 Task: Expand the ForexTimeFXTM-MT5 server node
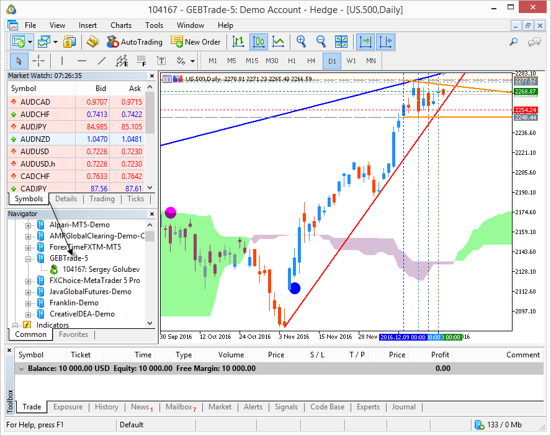[x=28, y=248]
